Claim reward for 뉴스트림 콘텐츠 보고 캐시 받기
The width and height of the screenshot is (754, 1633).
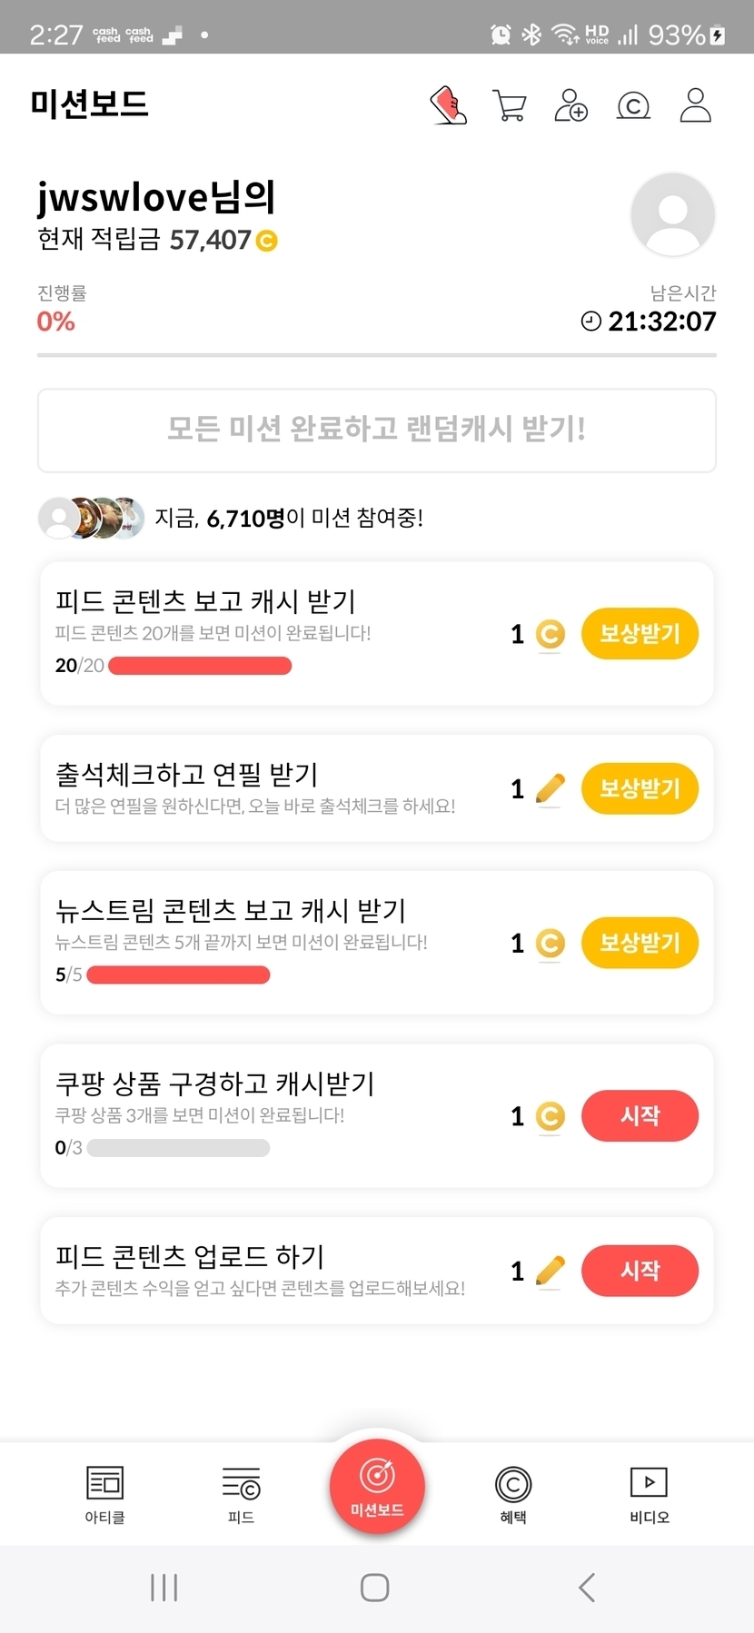point(640,943)
